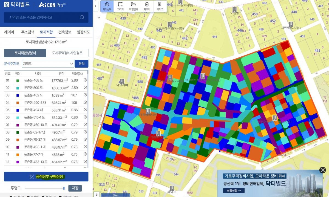The width and height of the screenshot is (329, 197).
Task: Switch to the 임장지도 tab
Action: pos(83,32)
